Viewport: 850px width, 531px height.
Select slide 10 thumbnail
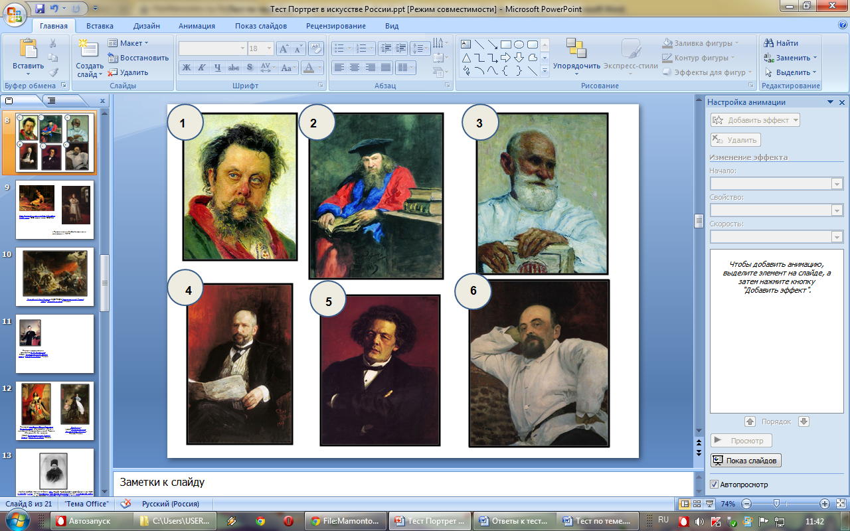pyautogui.click(x=55, y=277)
